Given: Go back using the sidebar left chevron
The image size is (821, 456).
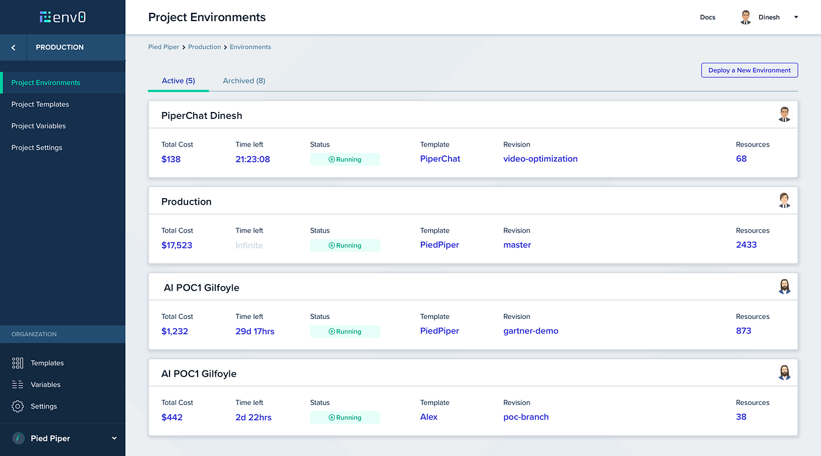Looking at the screenshot, I should (x=13, y=47).
